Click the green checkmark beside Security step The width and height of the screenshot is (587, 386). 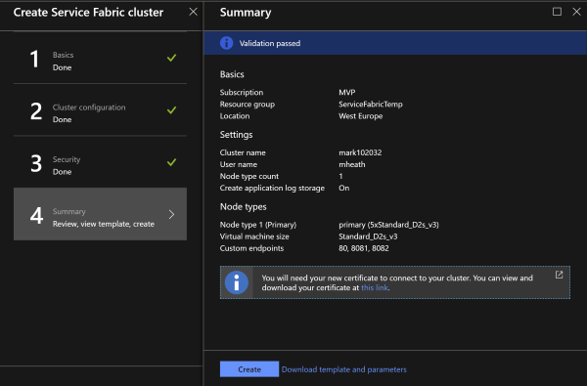[171, 162]
